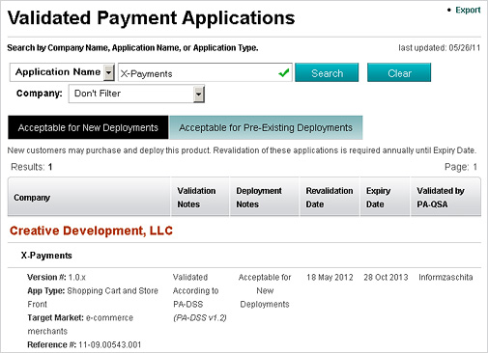Click the Deployment Notes column header
Screen dimensions: 488x353
point(265,197)
